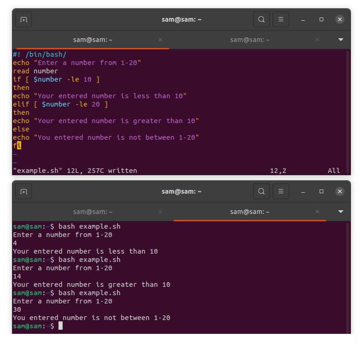Click the 'fi' line with cursor
This screenshot has height=344, width=362.
click(x=17, y=146)
